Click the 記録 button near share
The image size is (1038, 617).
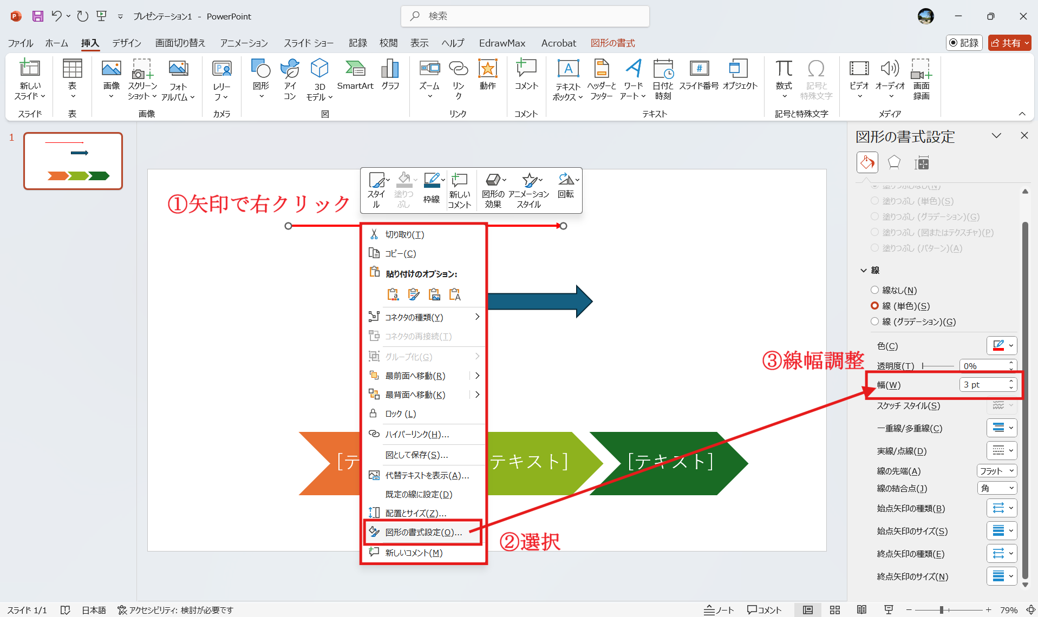[964, 43]
